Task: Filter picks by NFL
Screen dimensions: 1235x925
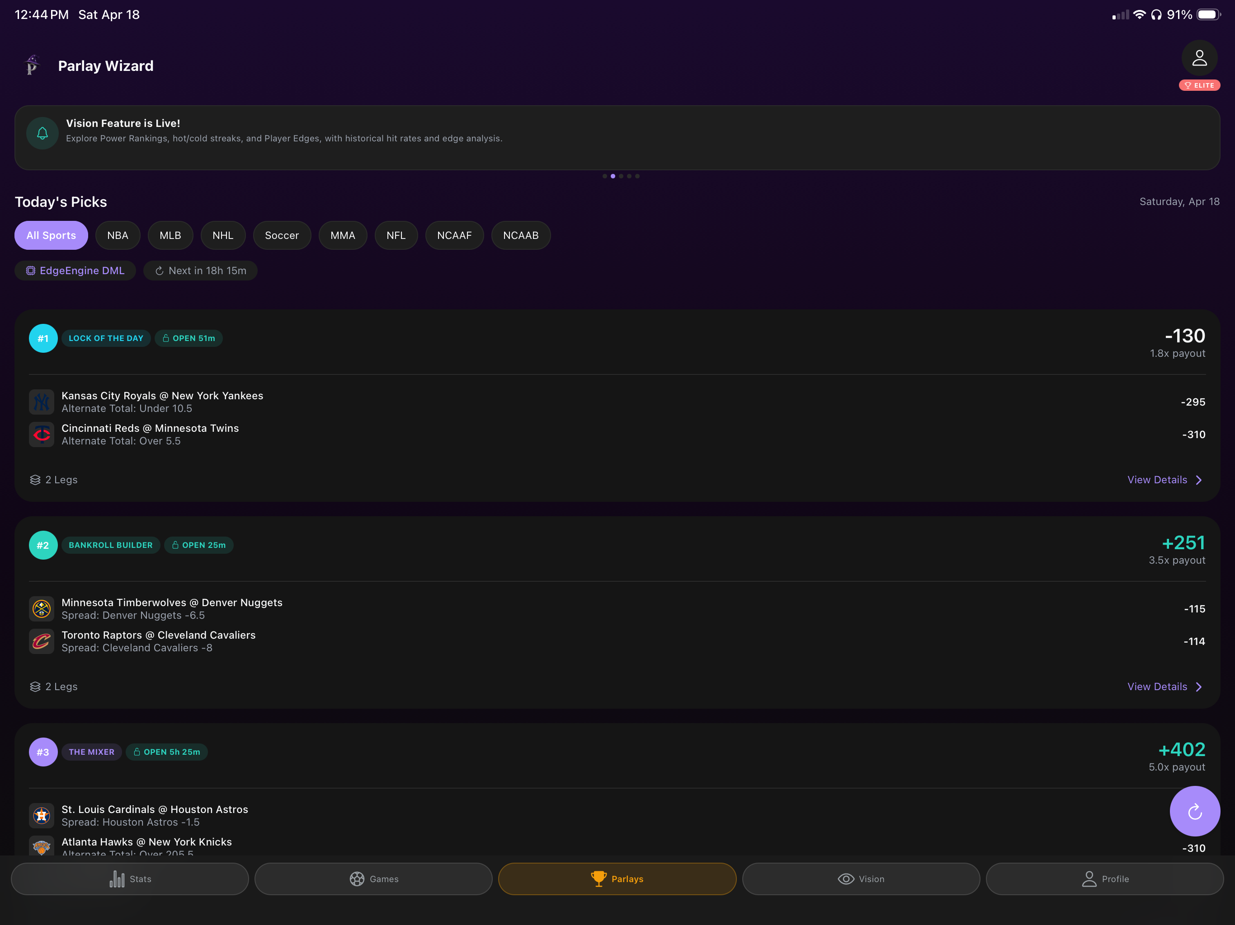Action: coord(396,235)
